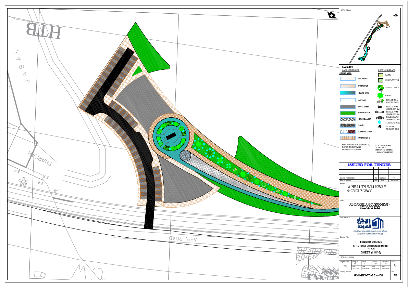Toggle the MIX PLANTING legend swatch
Image resolution: width=408 pixels, height=288 pixels.
pyautogui.click(x=381, y=80)
